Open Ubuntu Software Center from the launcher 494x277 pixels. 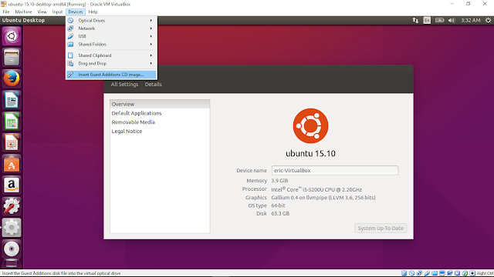click(x=12, y=164)
